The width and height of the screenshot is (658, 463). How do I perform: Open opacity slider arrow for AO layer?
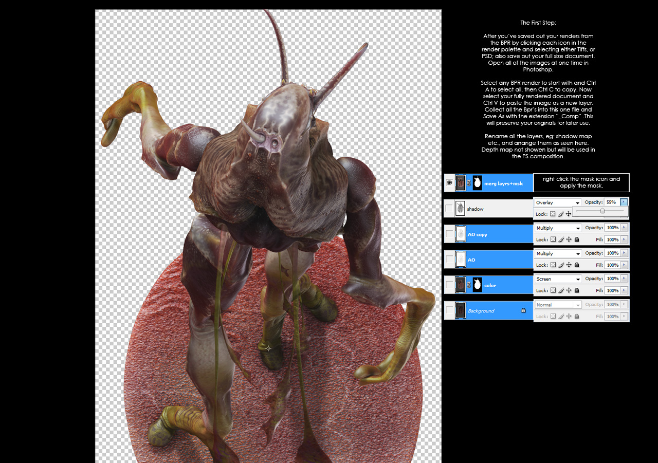tap(624, 253)
